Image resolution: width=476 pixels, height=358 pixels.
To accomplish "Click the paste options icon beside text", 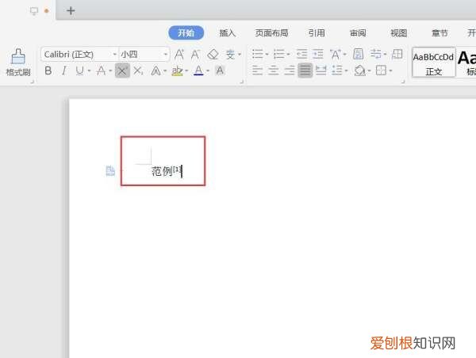I will pyautogui.click(x=110, y=171).
